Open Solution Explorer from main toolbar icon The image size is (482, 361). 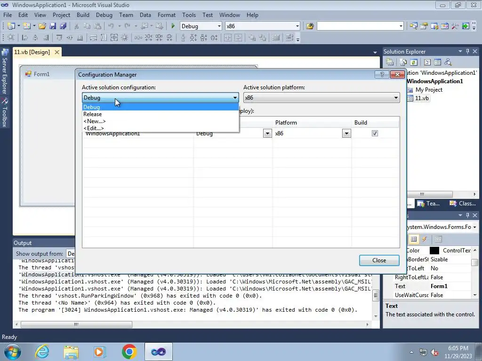(414, 26)
